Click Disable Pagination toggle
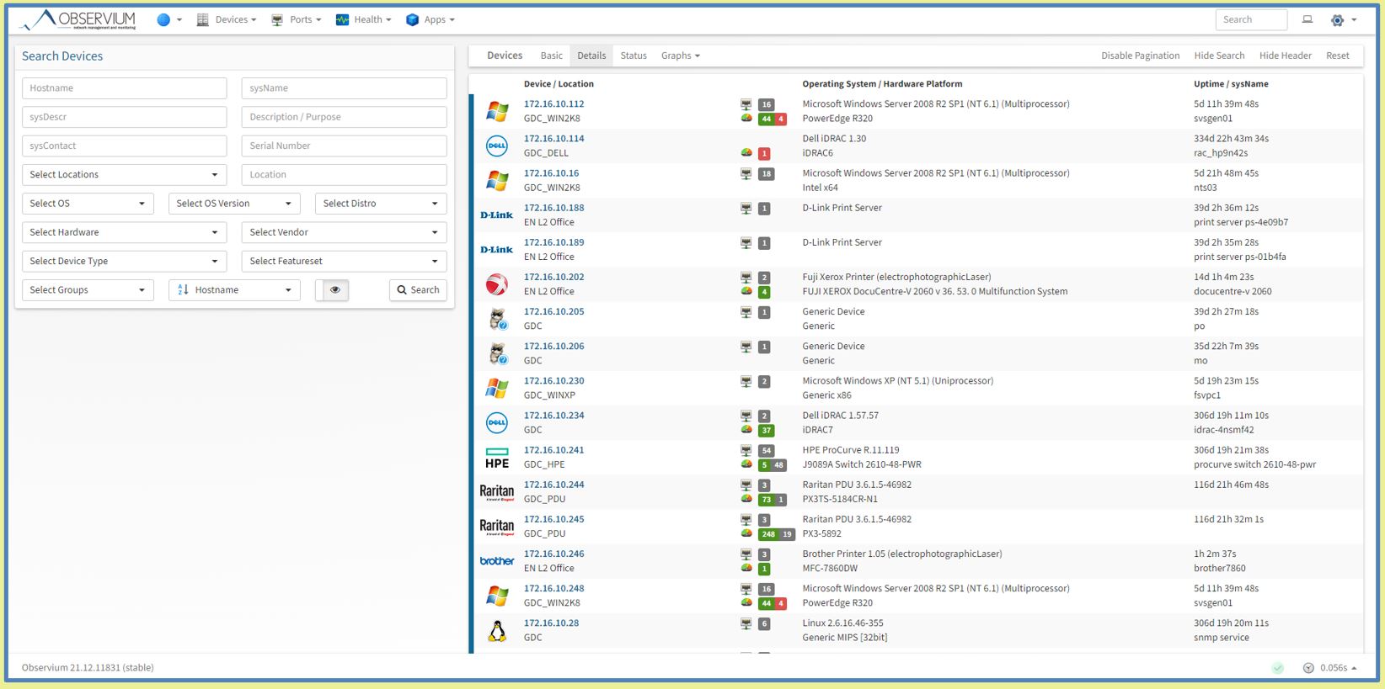 [x=1140, y=56]
